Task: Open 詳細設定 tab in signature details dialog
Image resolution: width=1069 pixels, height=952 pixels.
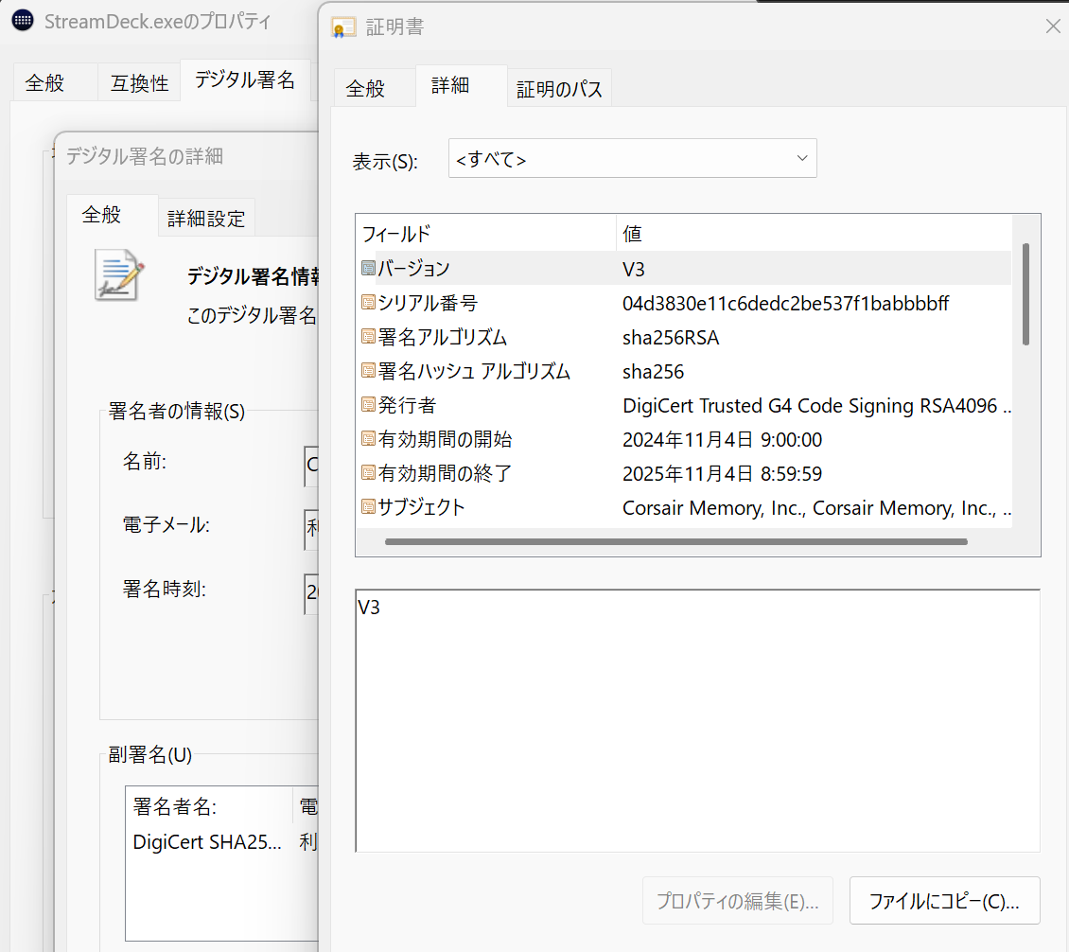Action: (x=206, y=219)
